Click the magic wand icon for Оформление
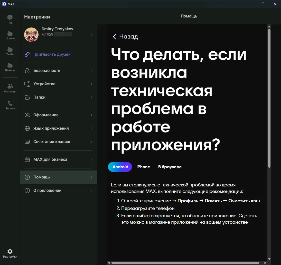This screenshot has height=265, width=281. 27,115
